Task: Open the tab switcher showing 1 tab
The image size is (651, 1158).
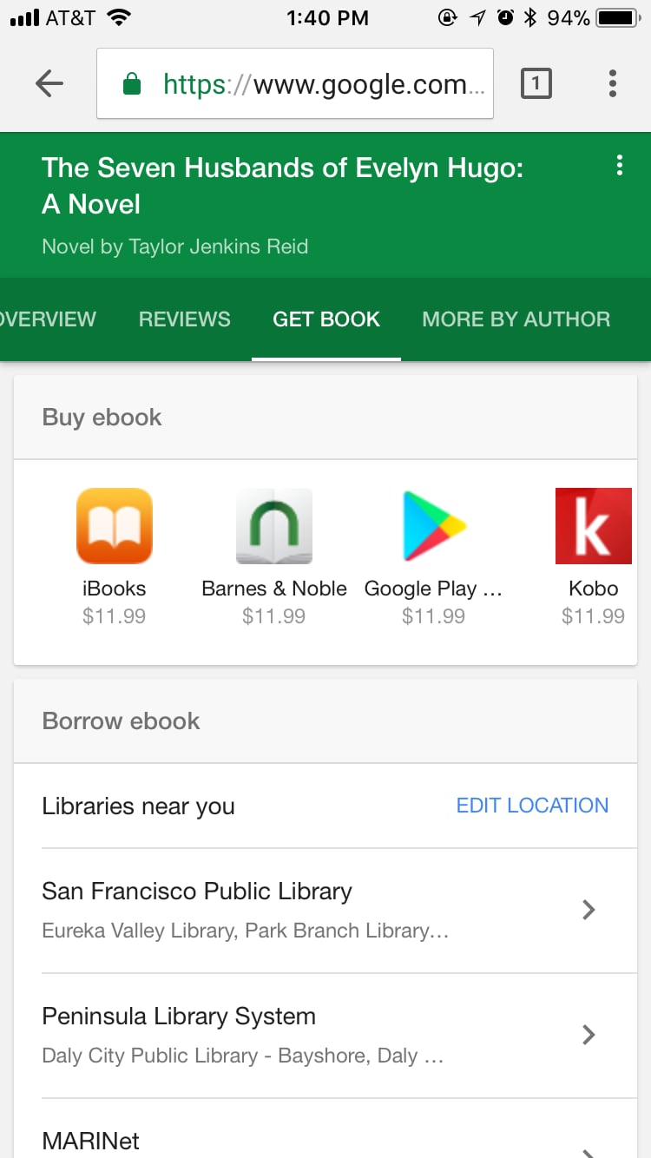Action: (536, 83)
